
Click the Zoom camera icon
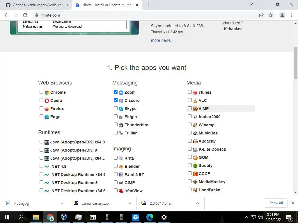click(121, 93)
